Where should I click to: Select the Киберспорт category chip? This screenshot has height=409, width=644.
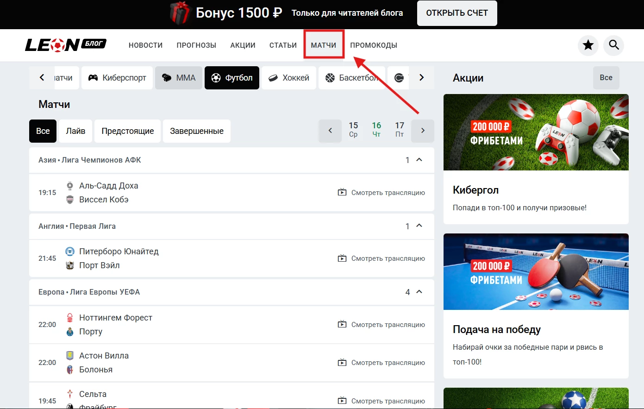click(x=117, y=78)
